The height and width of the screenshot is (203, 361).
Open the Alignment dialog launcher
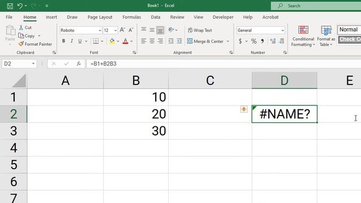[231, 52]
